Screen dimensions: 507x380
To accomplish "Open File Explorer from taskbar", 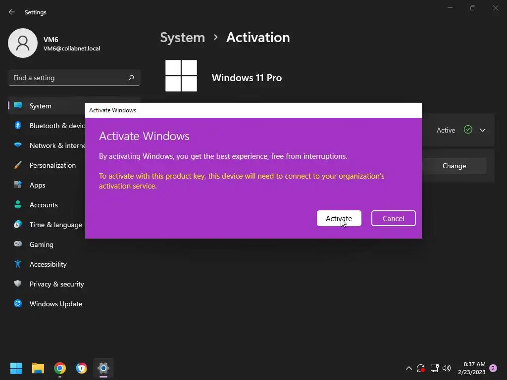I will (x=38, y=368).
